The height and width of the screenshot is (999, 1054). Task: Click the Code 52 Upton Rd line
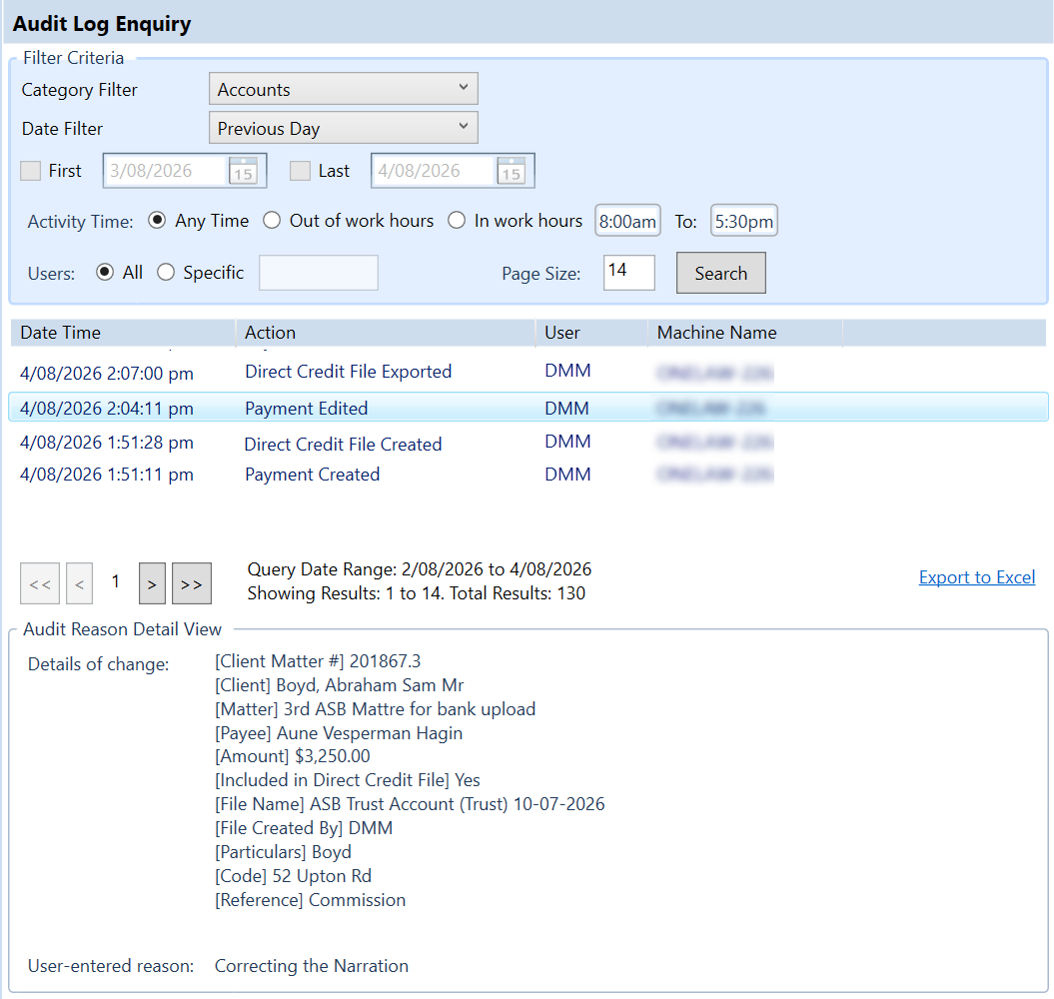(293, 876)
